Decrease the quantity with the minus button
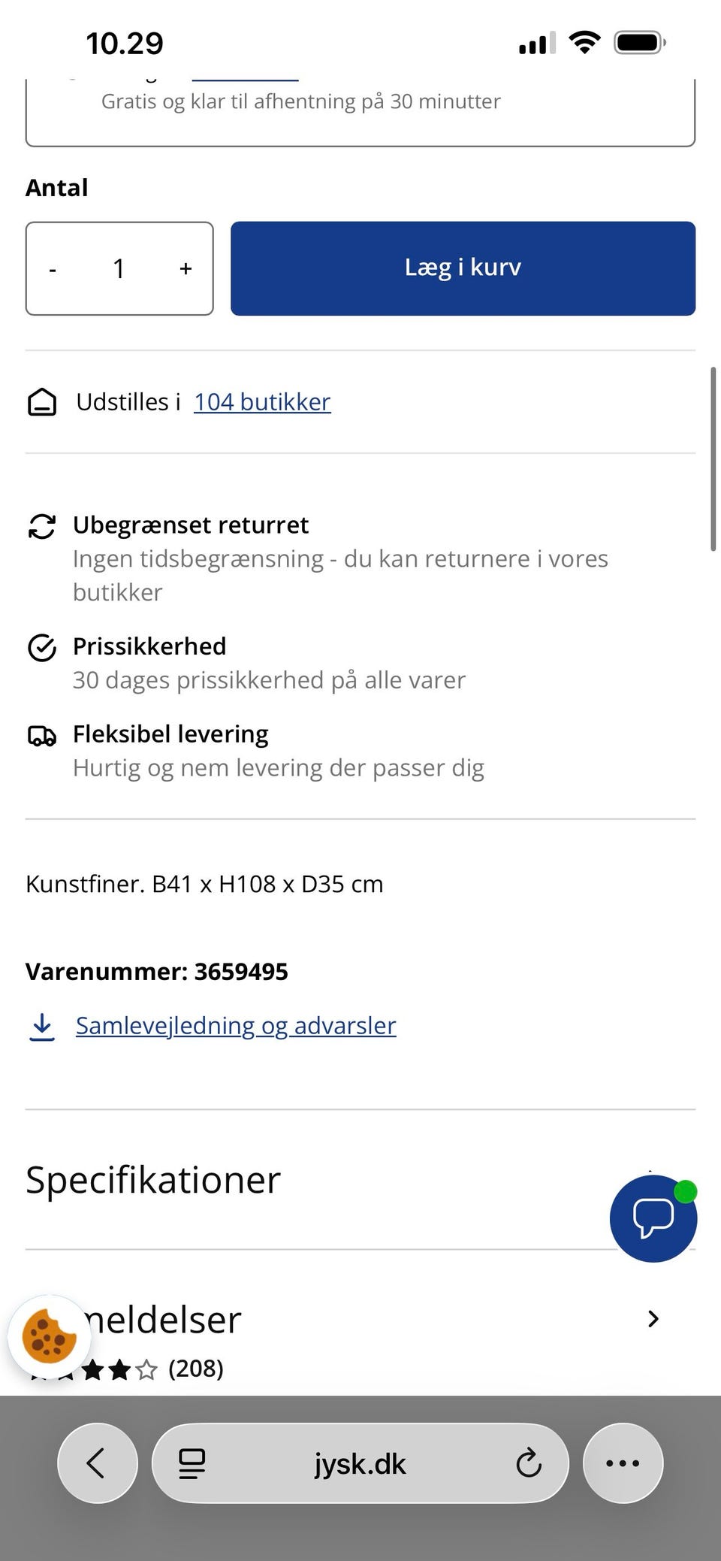This screenshot has width=721, height=1561. [x=53, y=268]
